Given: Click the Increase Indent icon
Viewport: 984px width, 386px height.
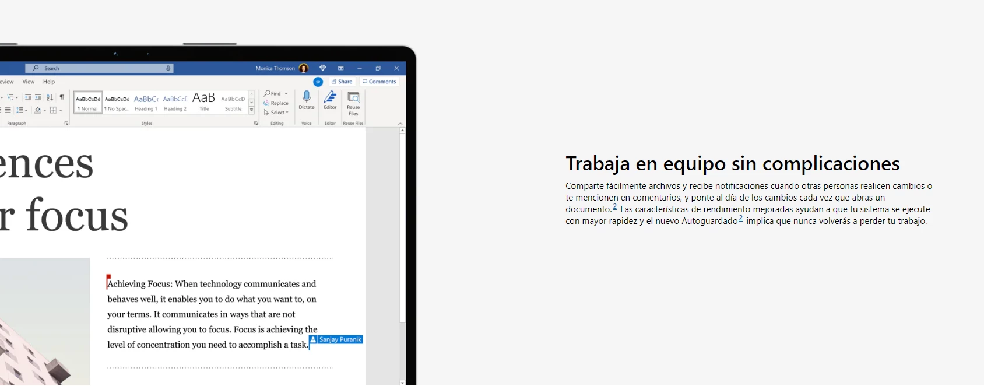Looking at the screenshot, I should (38, 97).
